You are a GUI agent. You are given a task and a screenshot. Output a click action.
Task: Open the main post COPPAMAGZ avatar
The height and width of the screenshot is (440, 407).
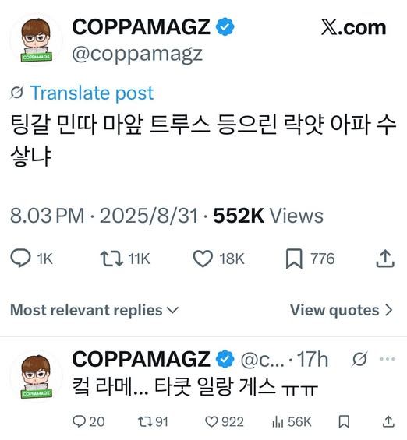pyautogui.click(x=37, y=40)
